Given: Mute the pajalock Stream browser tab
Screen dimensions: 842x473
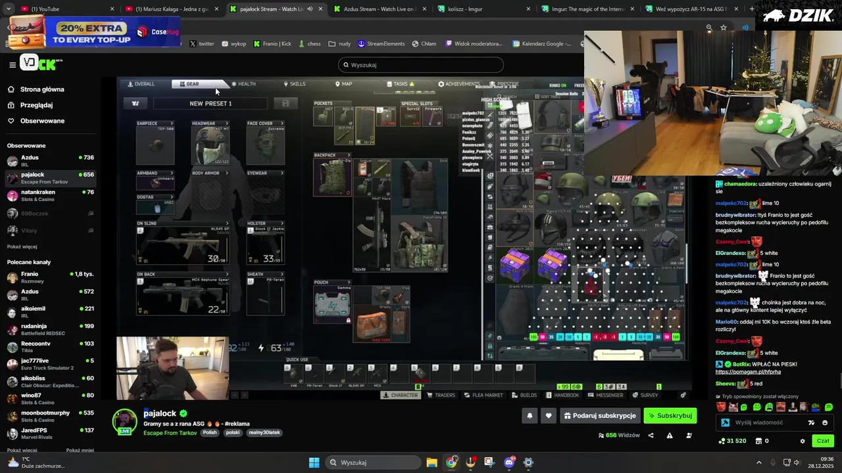Looking at the screenshot, I should (310, 9).
